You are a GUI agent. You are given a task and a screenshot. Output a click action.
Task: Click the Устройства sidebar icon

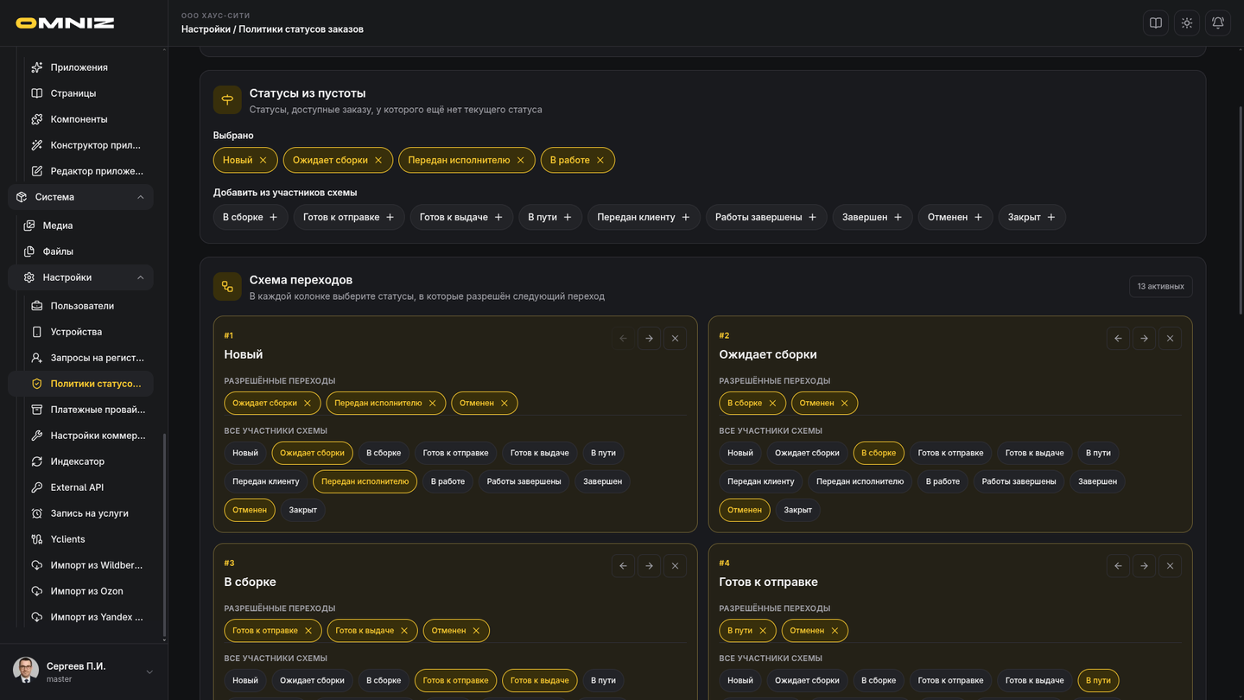click(37, 332)
